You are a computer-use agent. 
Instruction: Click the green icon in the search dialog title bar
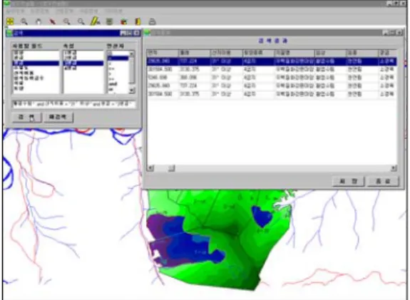9,33
